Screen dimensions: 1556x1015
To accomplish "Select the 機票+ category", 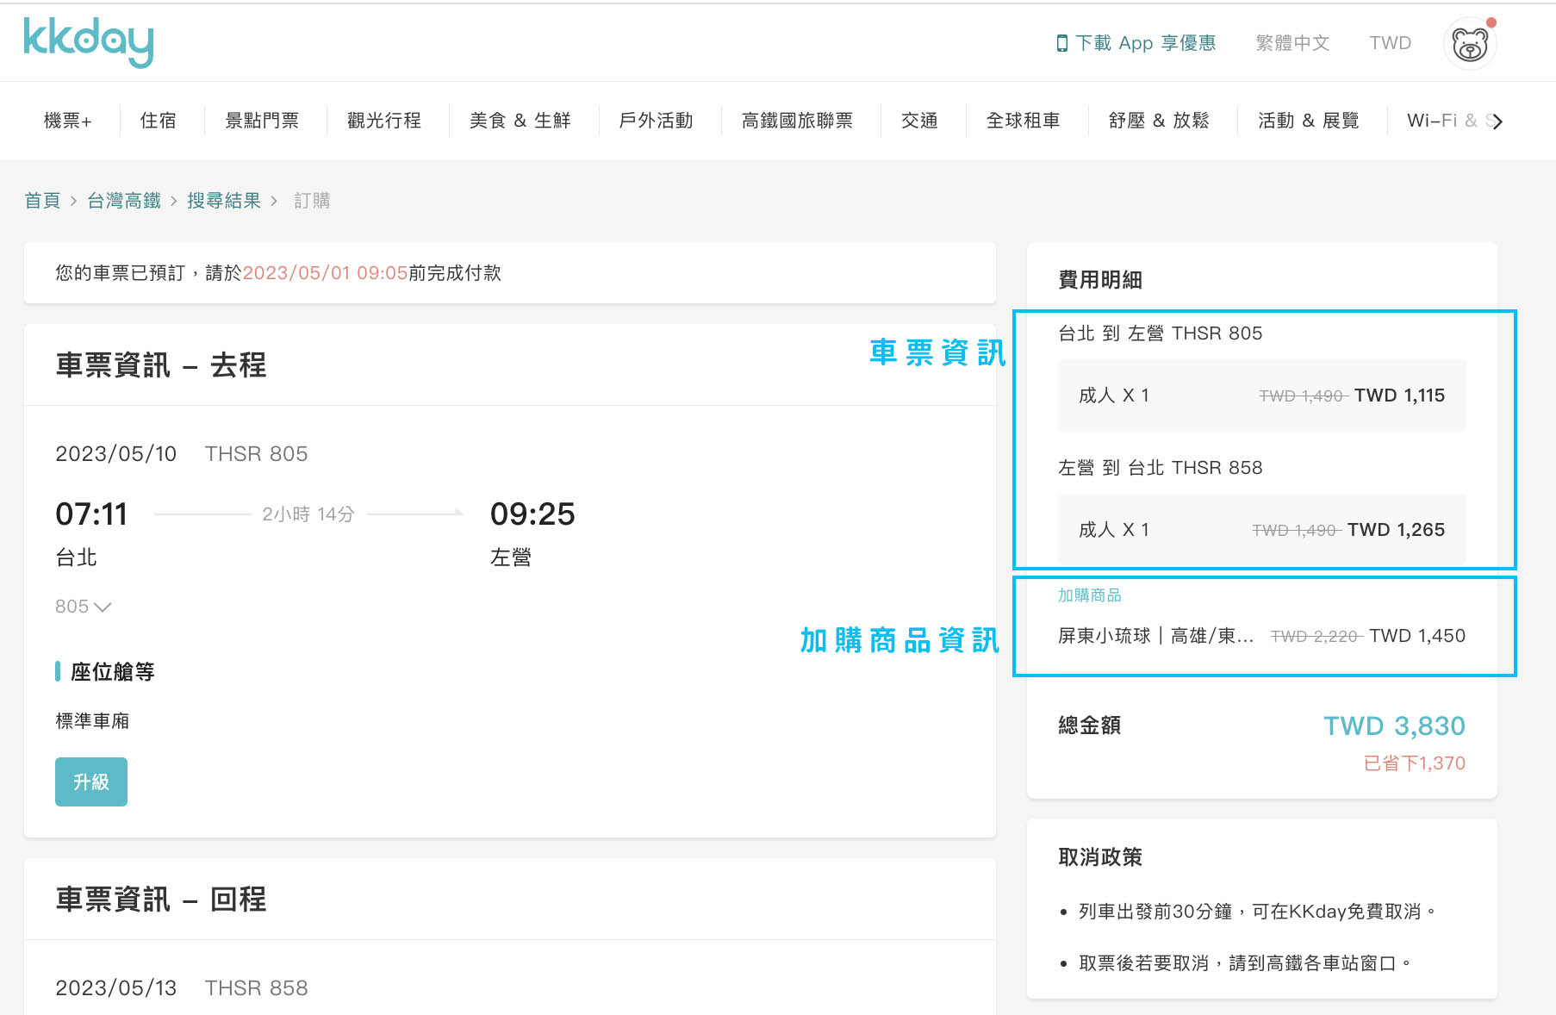I will [x=67, y=121].
